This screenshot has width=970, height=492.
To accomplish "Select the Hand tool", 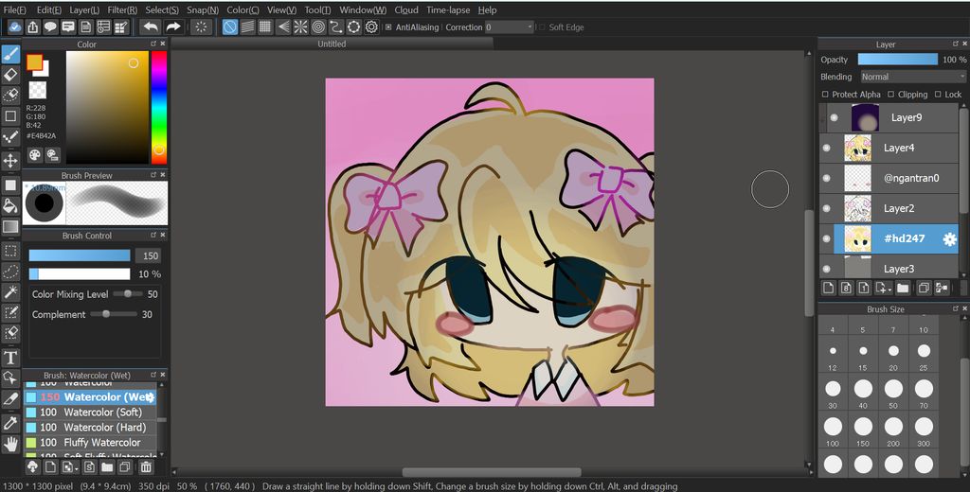I will (10, 444).
